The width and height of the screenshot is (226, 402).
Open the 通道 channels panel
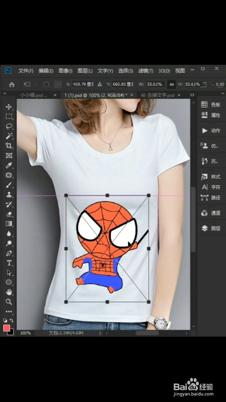coord(211,213)
